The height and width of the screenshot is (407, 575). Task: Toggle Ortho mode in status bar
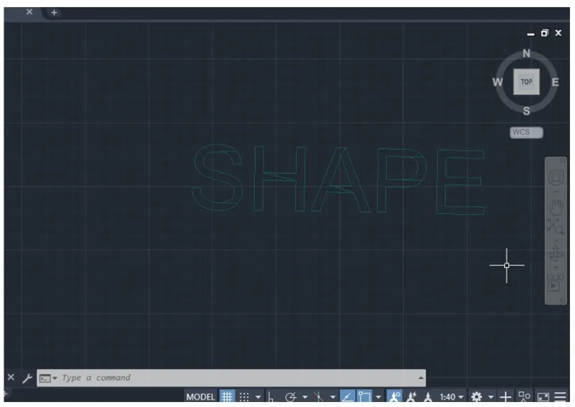271,396
